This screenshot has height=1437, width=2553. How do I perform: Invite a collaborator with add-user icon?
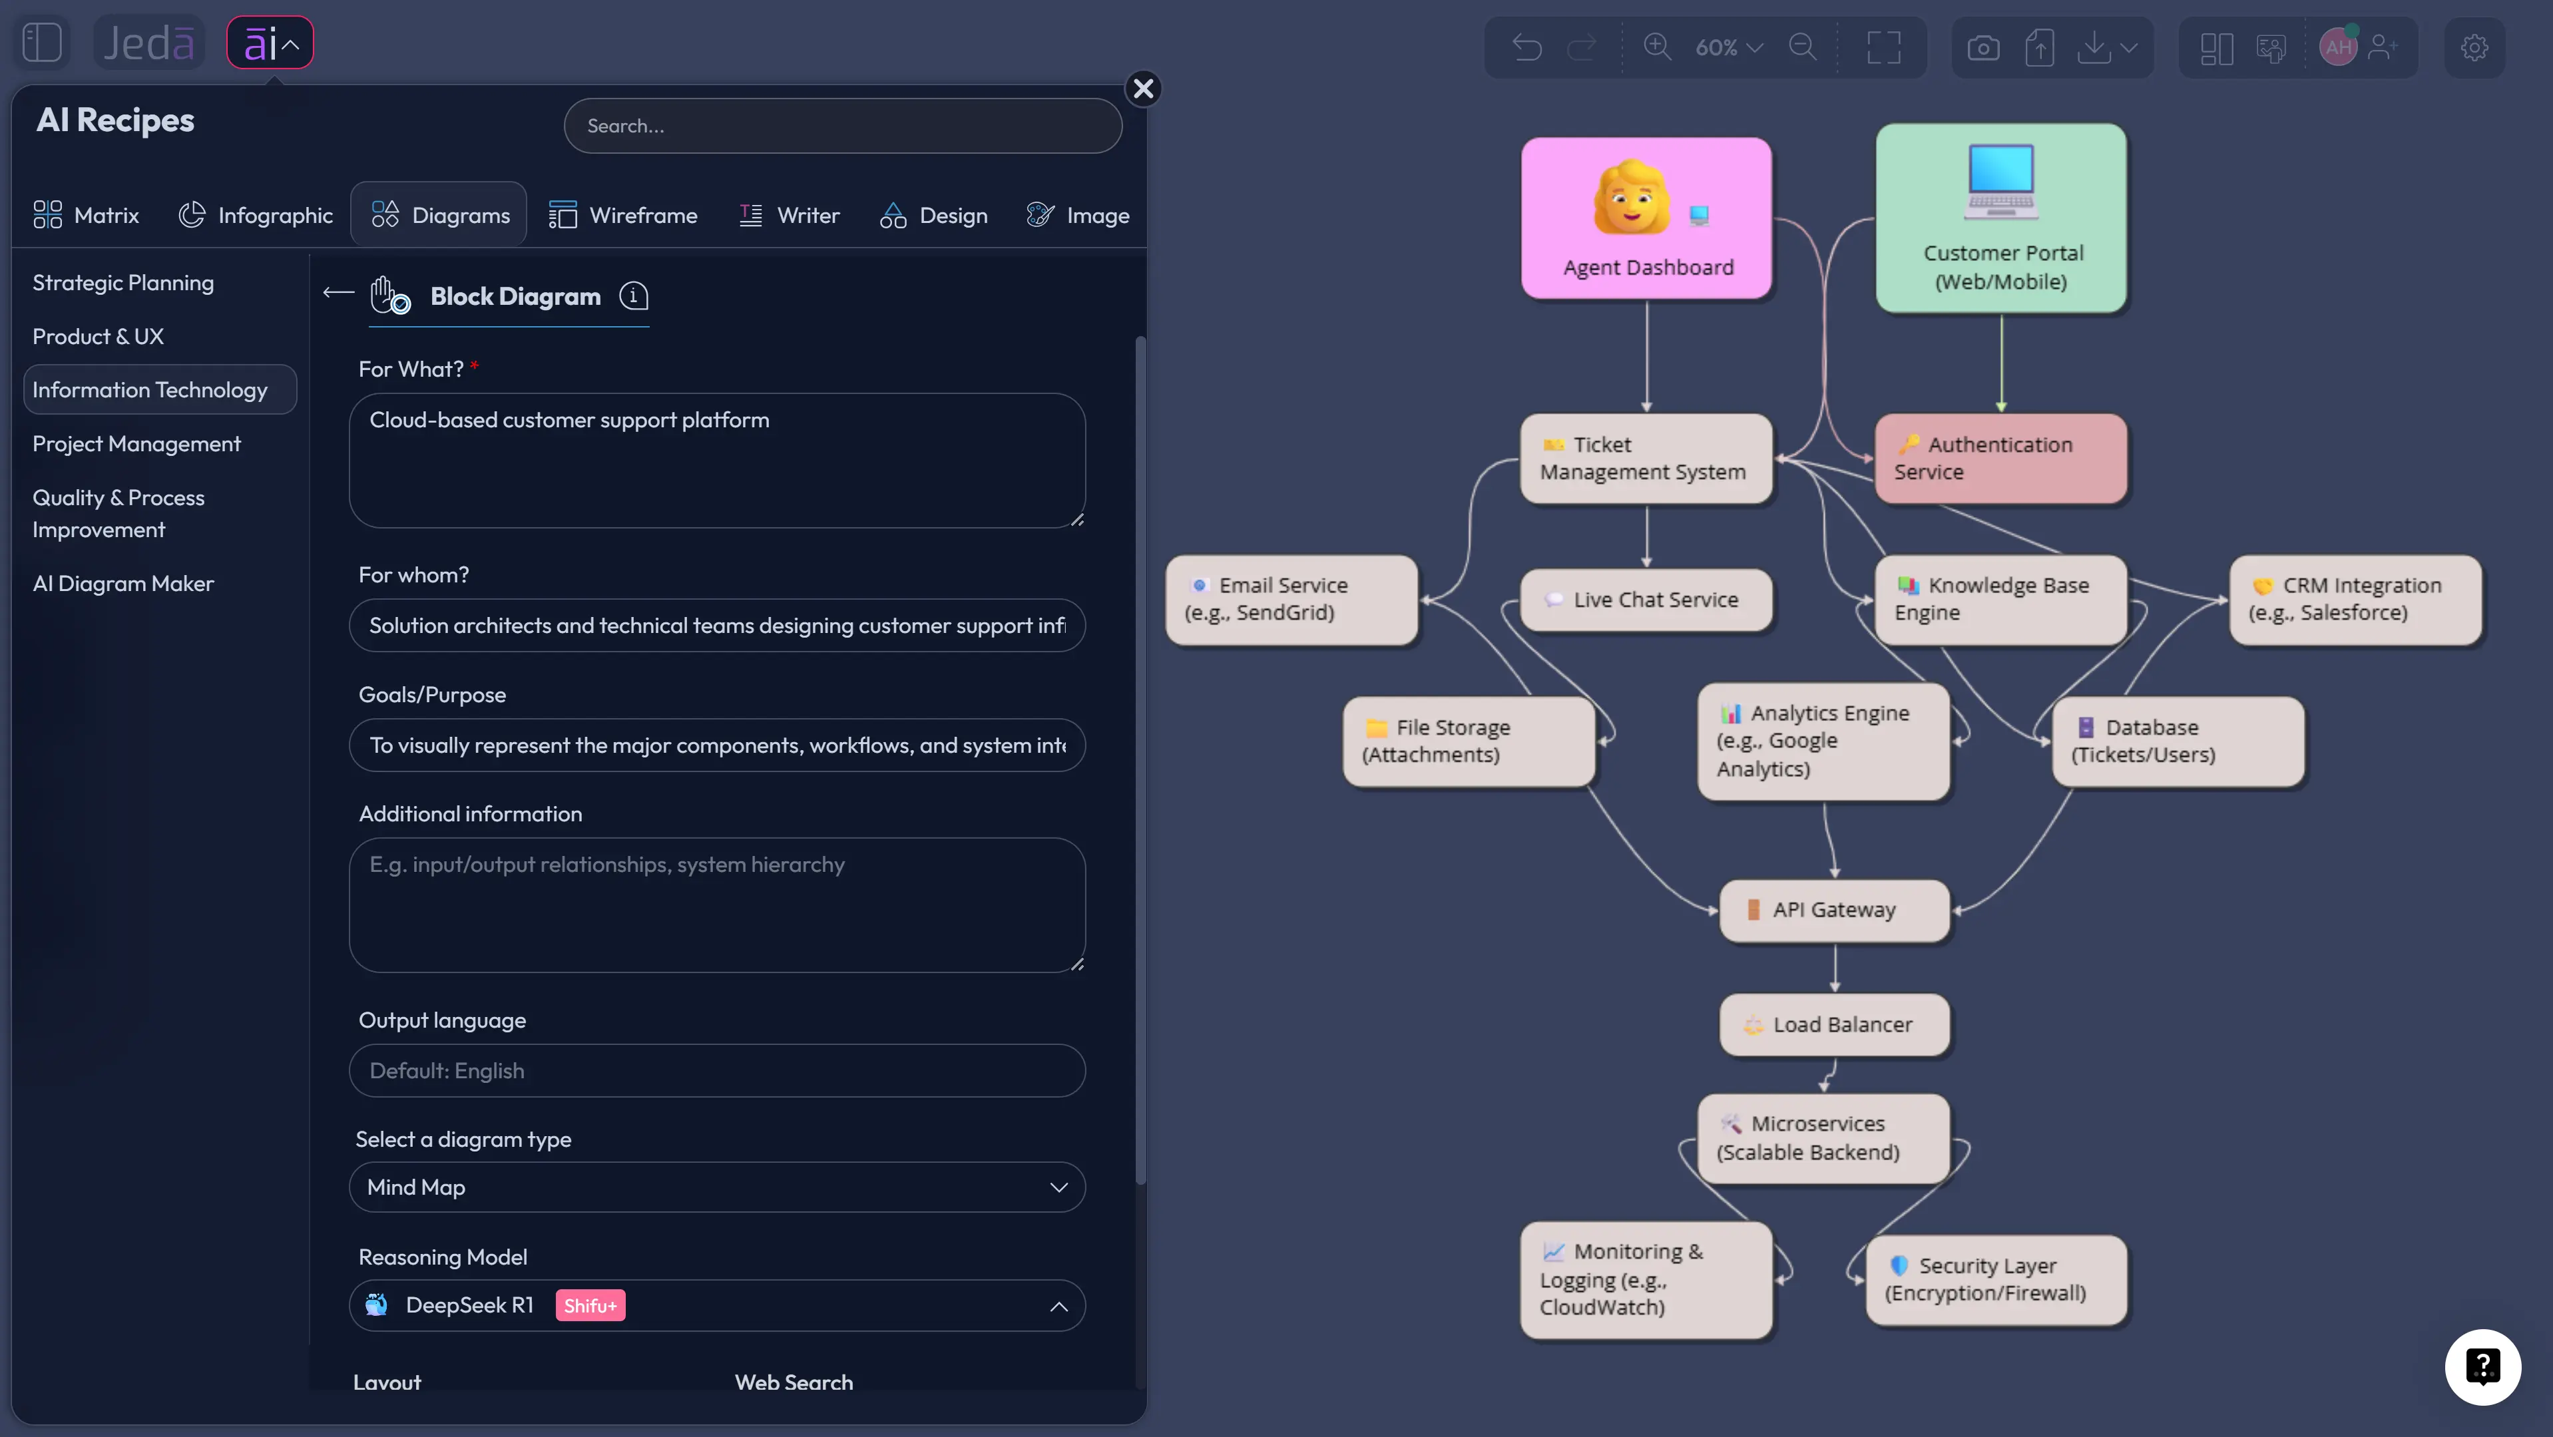2383,47
